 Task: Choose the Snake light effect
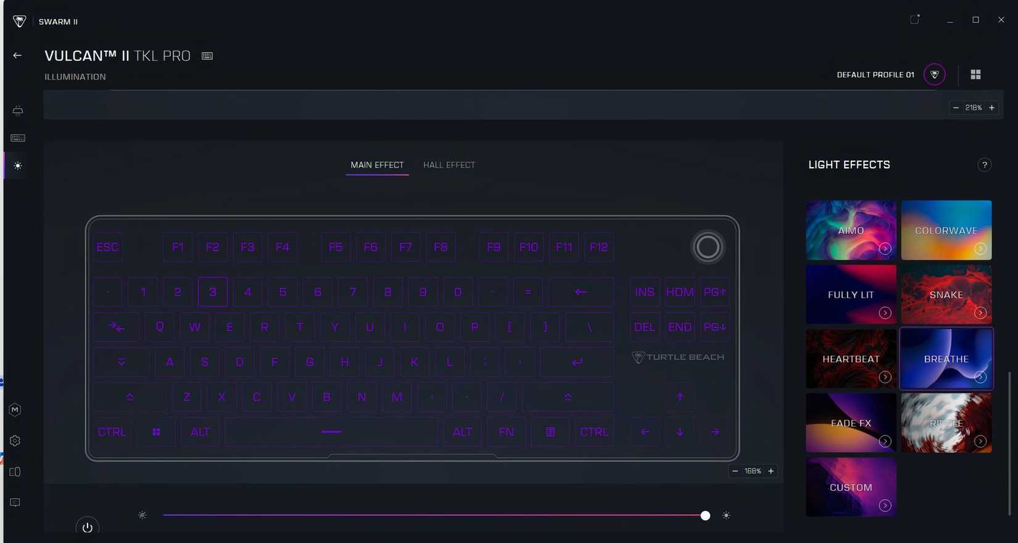coord(946,295)
